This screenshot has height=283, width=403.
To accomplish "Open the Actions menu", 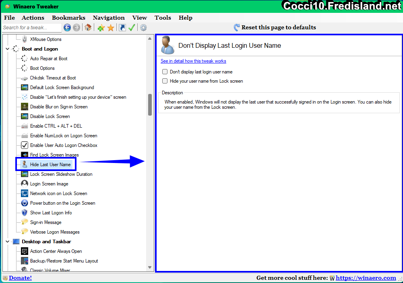I will 33,18.
